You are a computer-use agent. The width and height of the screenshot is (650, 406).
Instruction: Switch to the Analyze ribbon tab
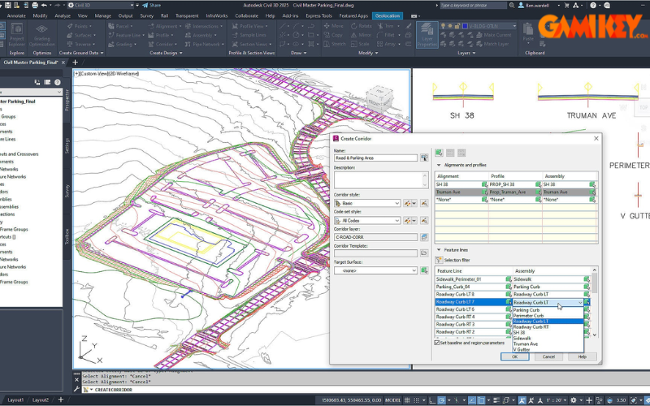point(63,15)
